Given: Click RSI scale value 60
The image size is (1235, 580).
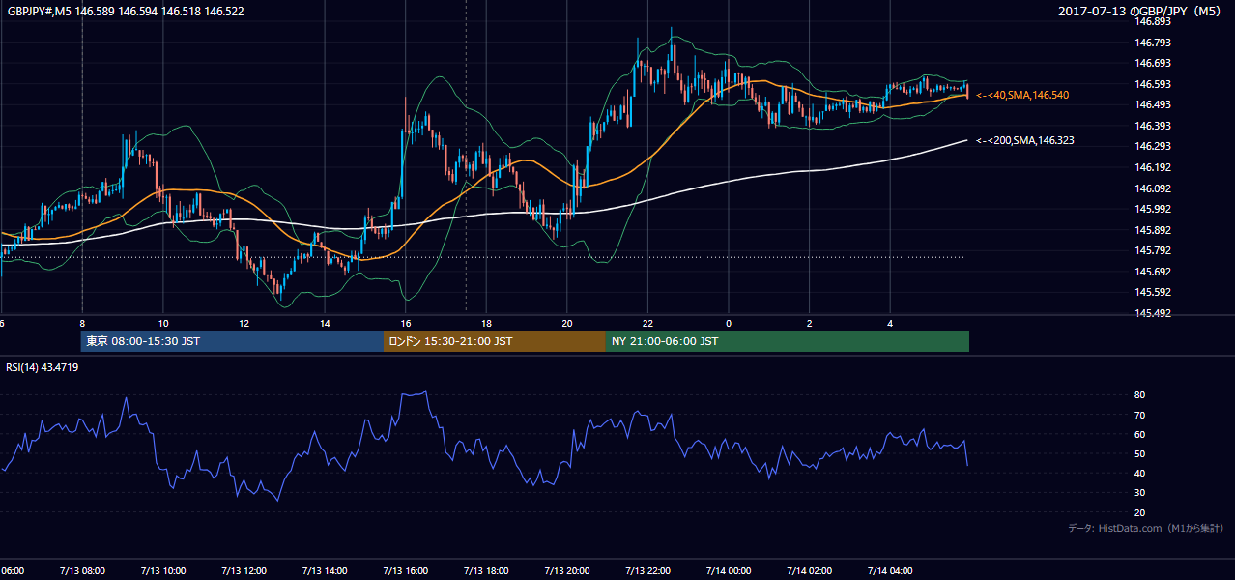Looking at the screenshot, I should click(1139, 434).
